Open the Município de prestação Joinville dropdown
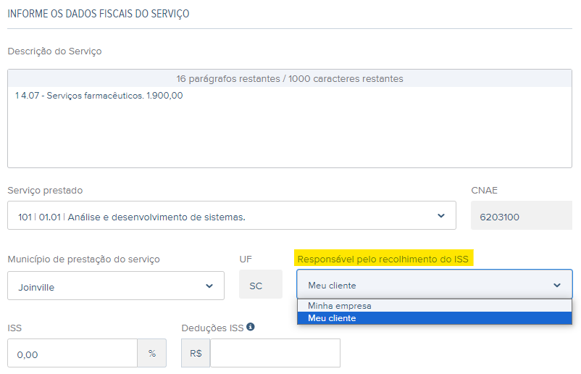This screenshot has width=581, height=374. tap(116, 286)
